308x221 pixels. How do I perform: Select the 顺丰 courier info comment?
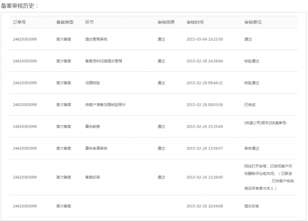265,123
